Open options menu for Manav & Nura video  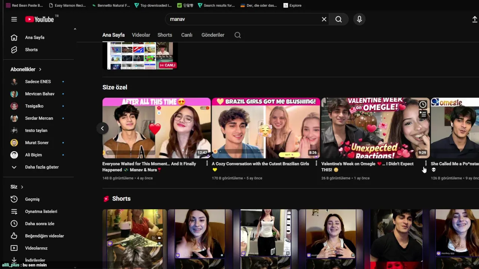pos(207,164)
